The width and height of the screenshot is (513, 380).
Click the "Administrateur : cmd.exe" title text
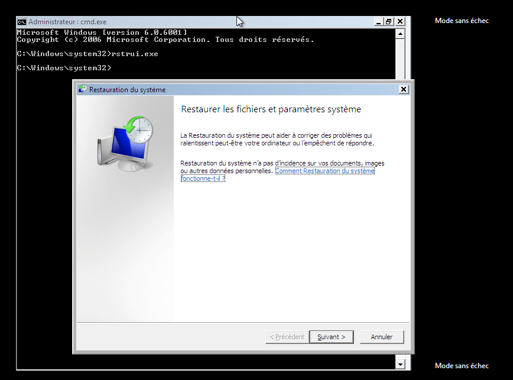coord(67,22)
